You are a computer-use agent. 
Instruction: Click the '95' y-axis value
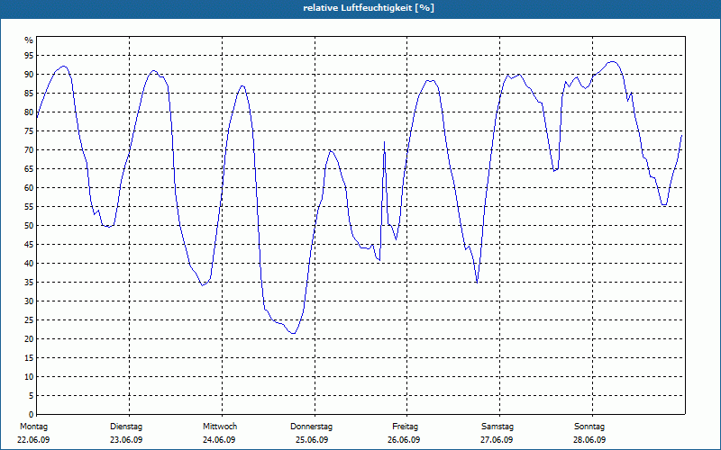[x=29, y=56]
